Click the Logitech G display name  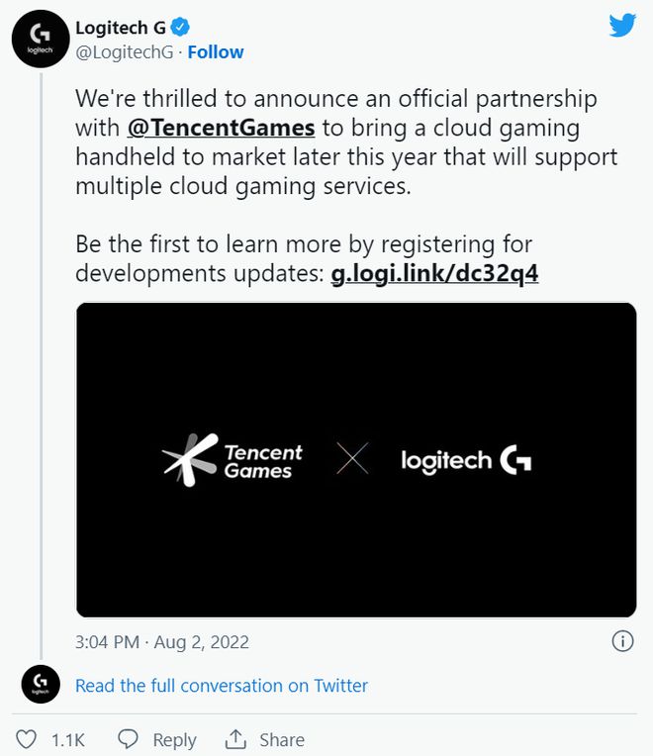point(121,28)
